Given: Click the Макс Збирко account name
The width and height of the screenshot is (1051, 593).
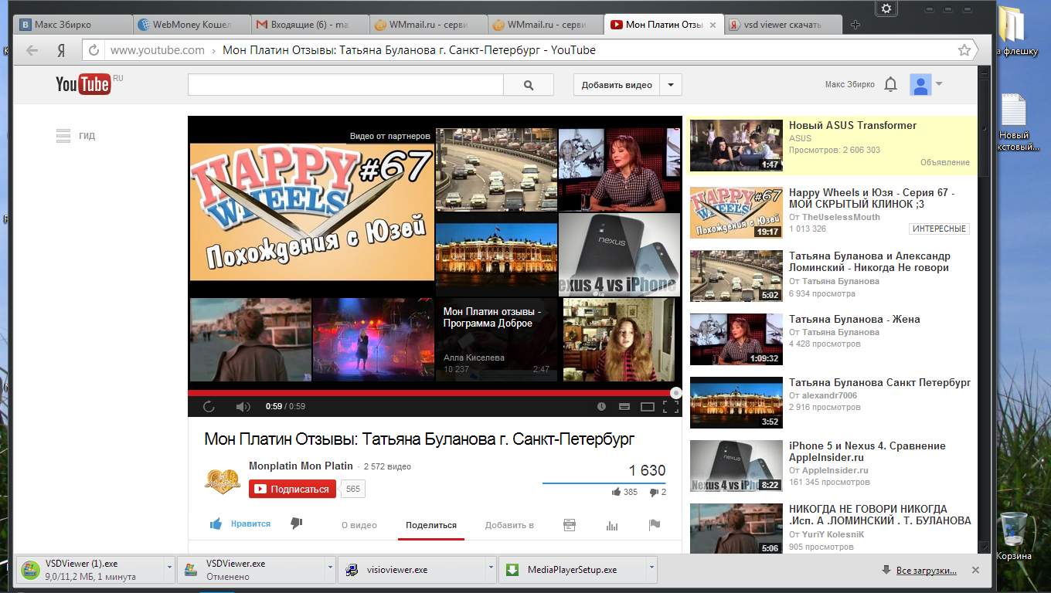Looking at the screenshot, I should point(849,85).
